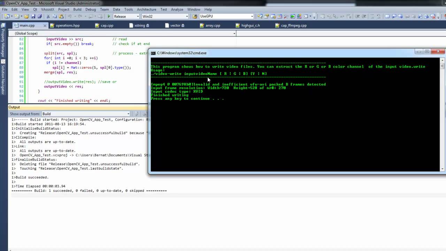Start debugging with the green play icon

click(109, 16)
